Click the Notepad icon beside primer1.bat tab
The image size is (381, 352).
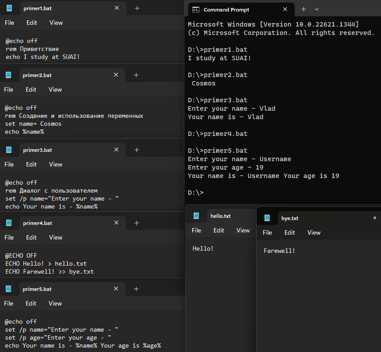[x=9, y=8]
